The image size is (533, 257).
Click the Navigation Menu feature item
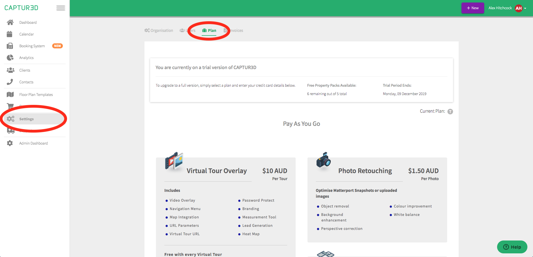[185, 209]
